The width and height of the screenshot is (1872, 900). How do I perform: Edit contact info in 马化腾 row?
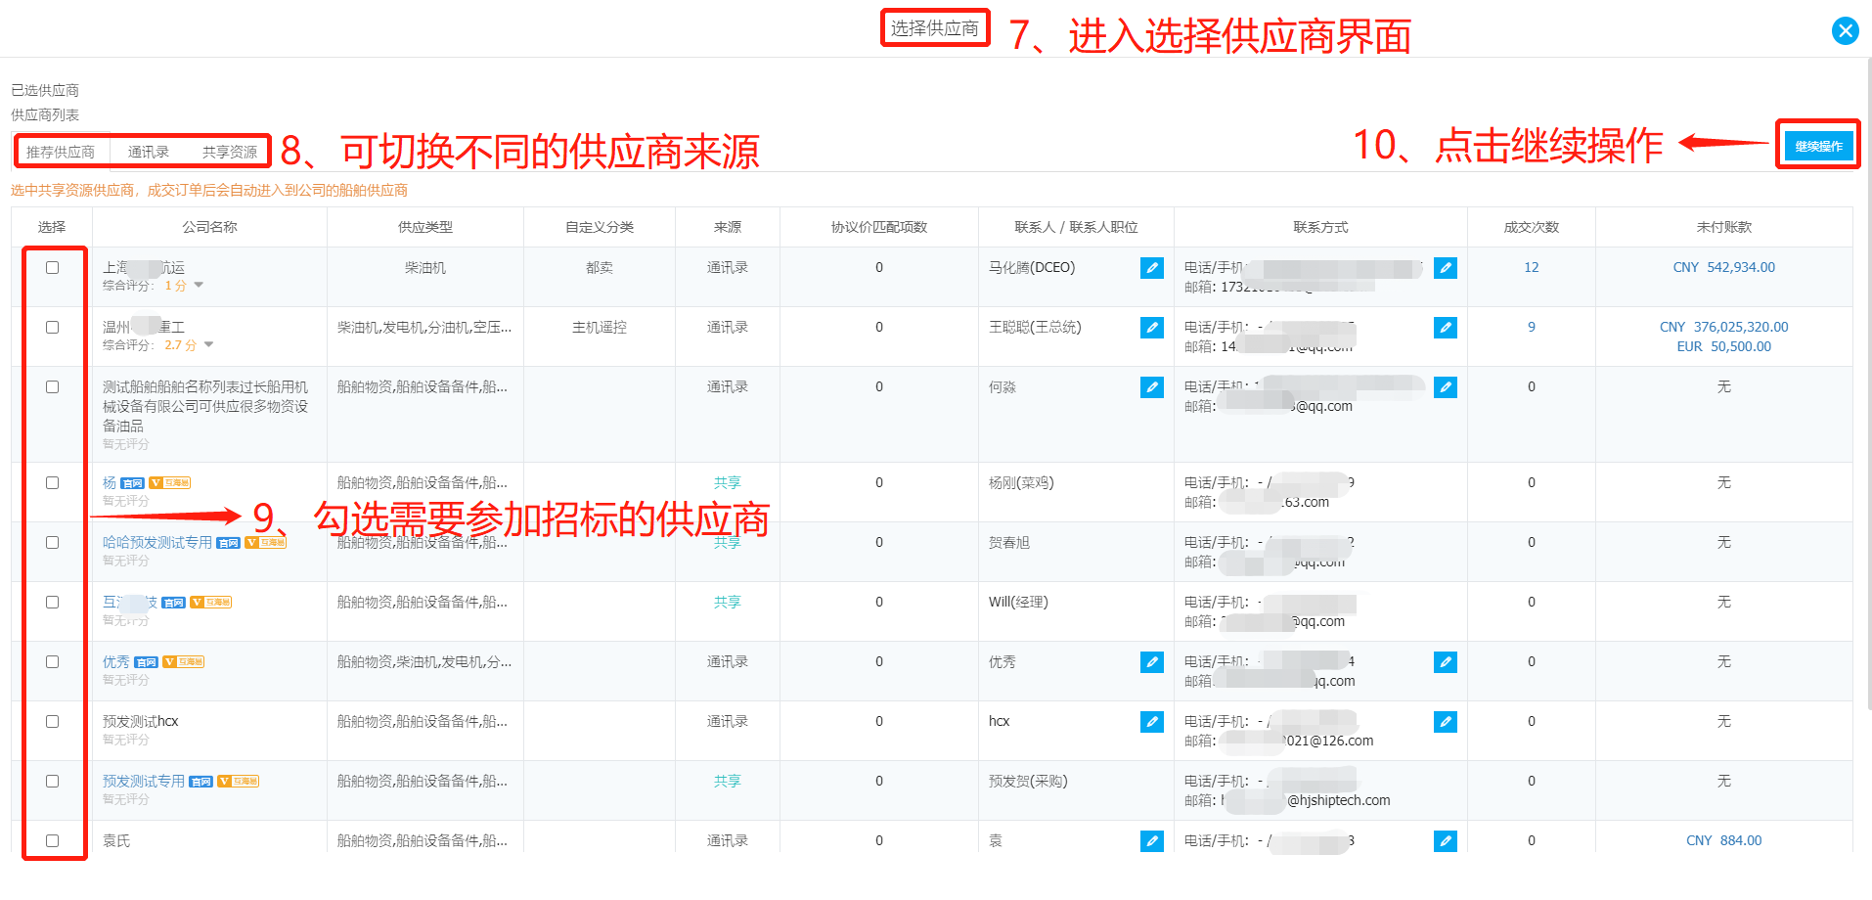[1445, 268]
